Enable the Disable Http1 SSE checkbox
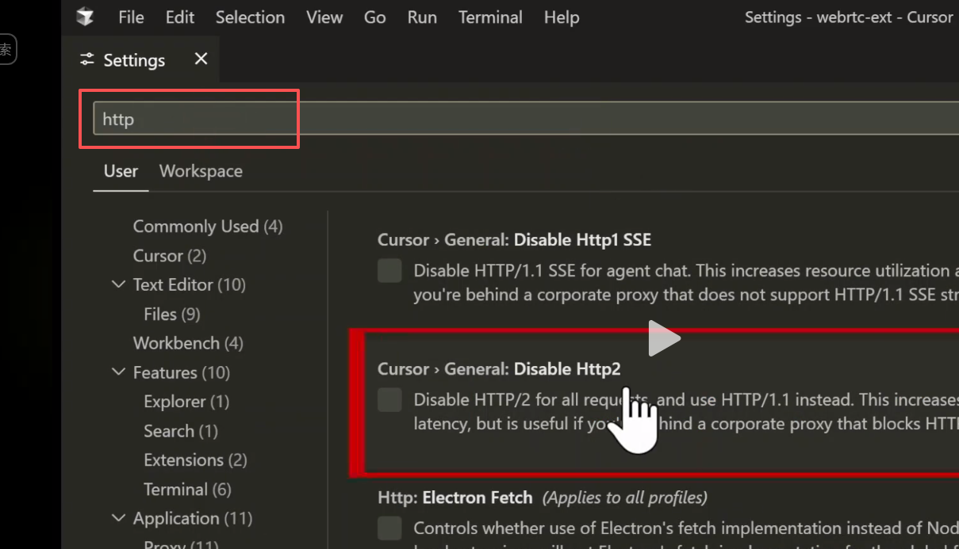959x549 pixels. coord(389,271)
